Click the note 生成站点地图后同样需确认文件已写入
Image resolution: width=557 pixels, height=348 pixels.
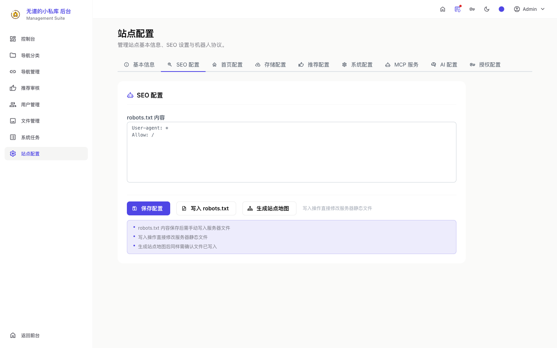click(x=178, y=247)
